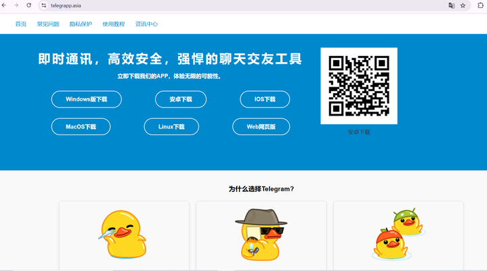The image size is (487, 271).
Task: Click the Android download QR code image
Action: [x=359, y=86]
